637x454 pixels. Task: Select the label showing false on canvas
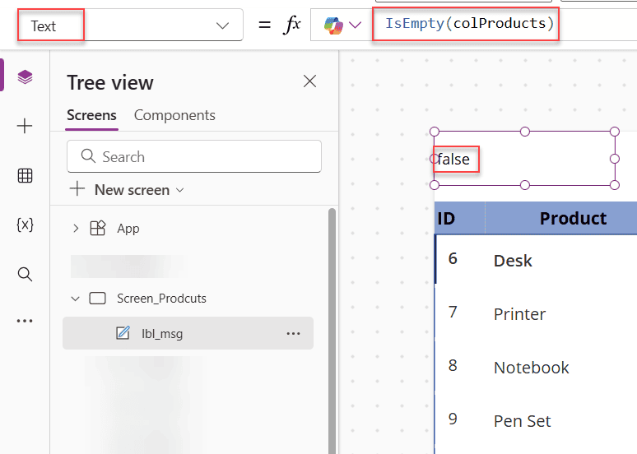pos(524,159)
